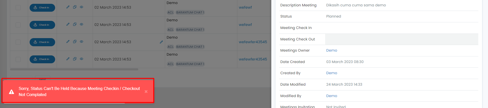Click the copy icon in second row
488x108 pixels.
(75, 24)
